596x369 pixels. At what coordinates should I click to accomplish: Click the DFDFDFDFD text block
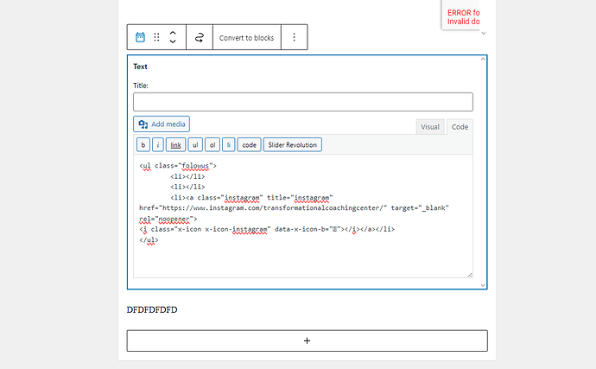click(152, 309)
